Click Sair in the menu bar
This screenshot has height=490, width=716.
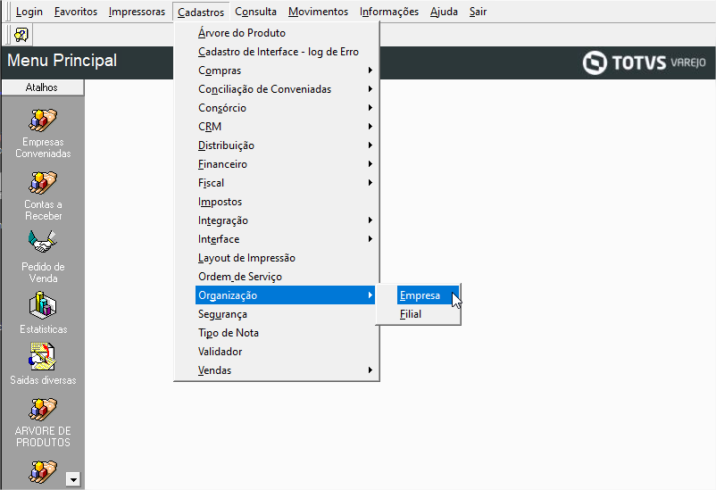click(x=478, y=12)
